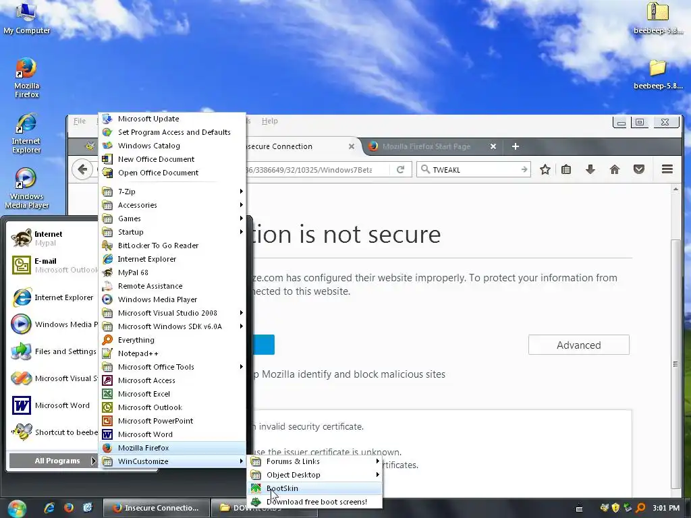Screen dimensions: 691x518
Task: Click the Firefox search box containing TWEAKL
Action: (x=474, y=169)
